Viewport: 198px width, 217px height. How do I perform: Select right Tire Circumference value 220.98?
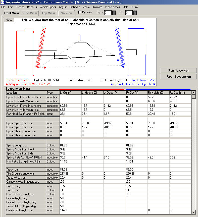pyautogui.click(x=136, y=174)
